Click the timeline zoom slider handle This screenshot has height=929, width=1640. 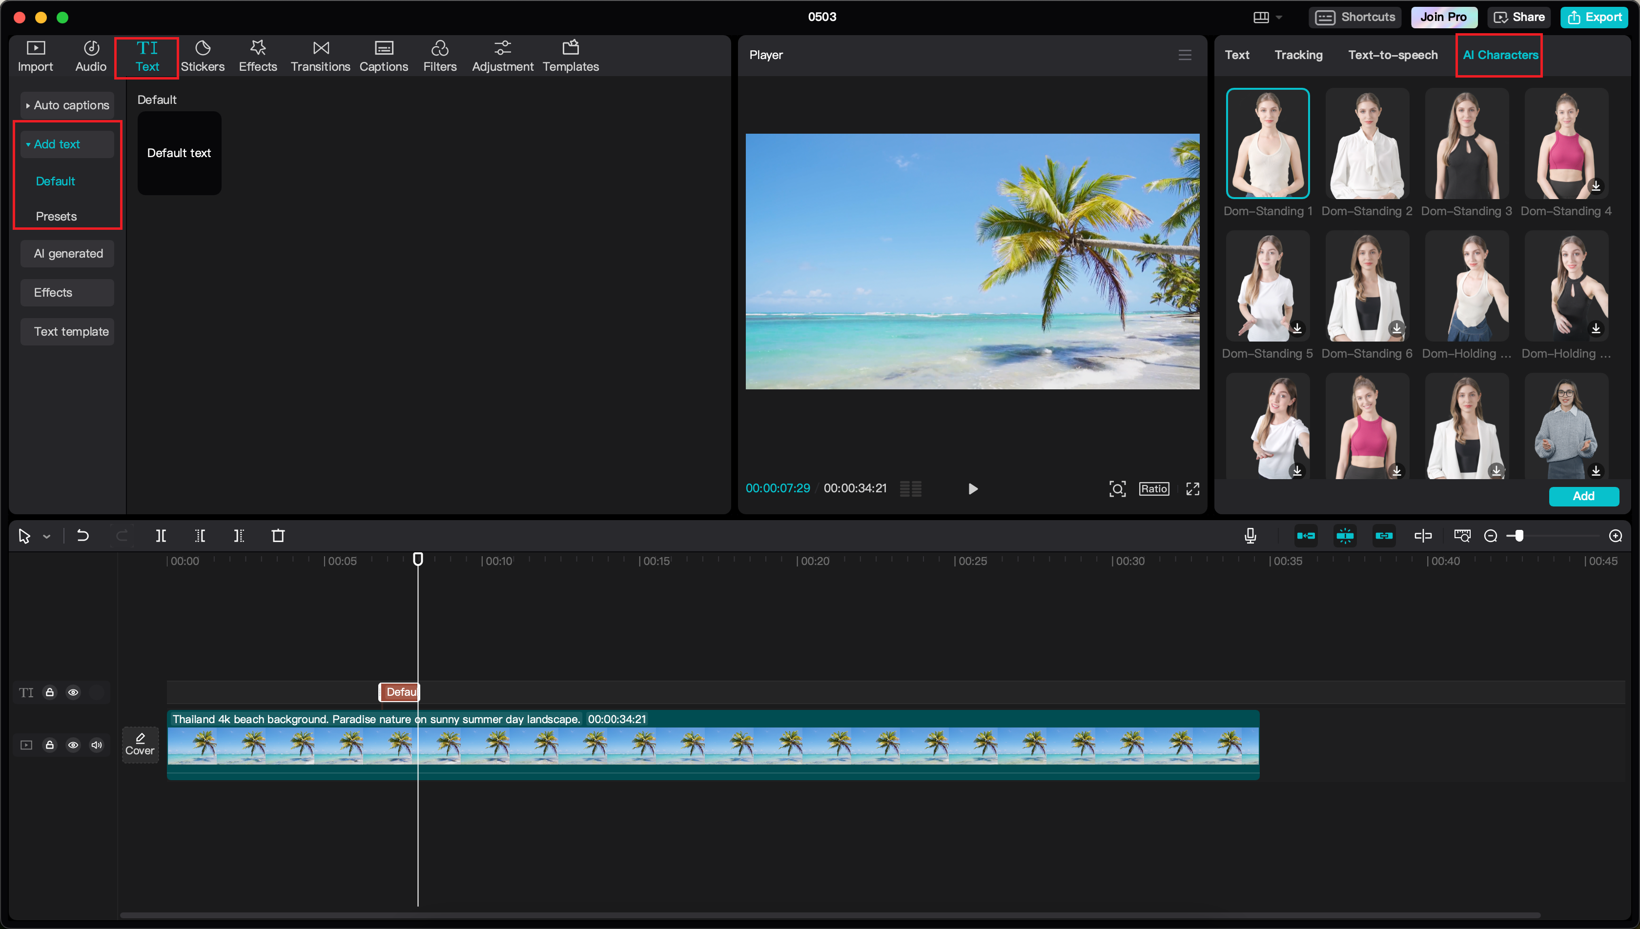pyautogui.click(x=1519, y=536)
